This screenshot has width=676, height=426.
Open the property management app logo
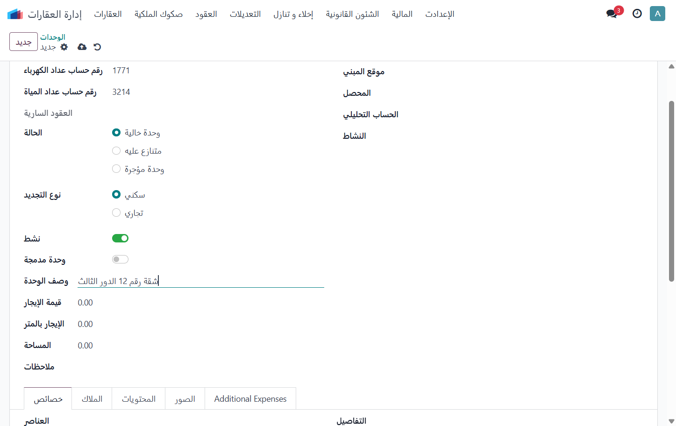(15, 14)
